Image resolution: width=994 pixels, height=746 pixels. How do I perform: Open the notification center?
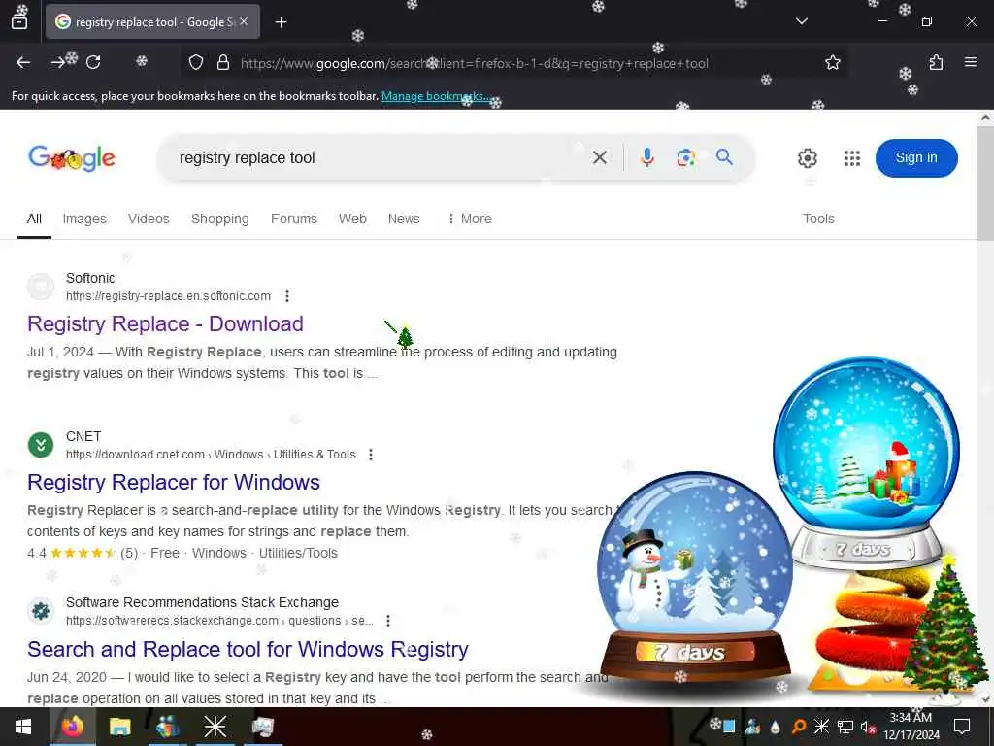962,727
